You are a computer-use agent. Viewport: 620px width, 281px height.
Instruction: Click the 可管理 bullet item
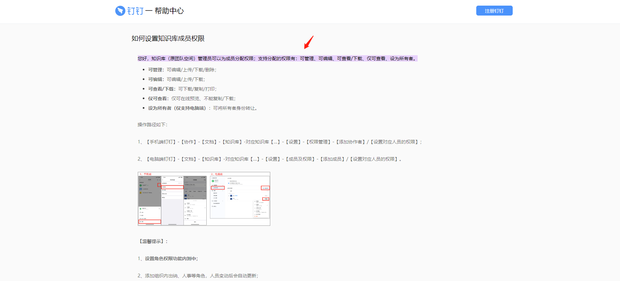[x=182, y=70]
